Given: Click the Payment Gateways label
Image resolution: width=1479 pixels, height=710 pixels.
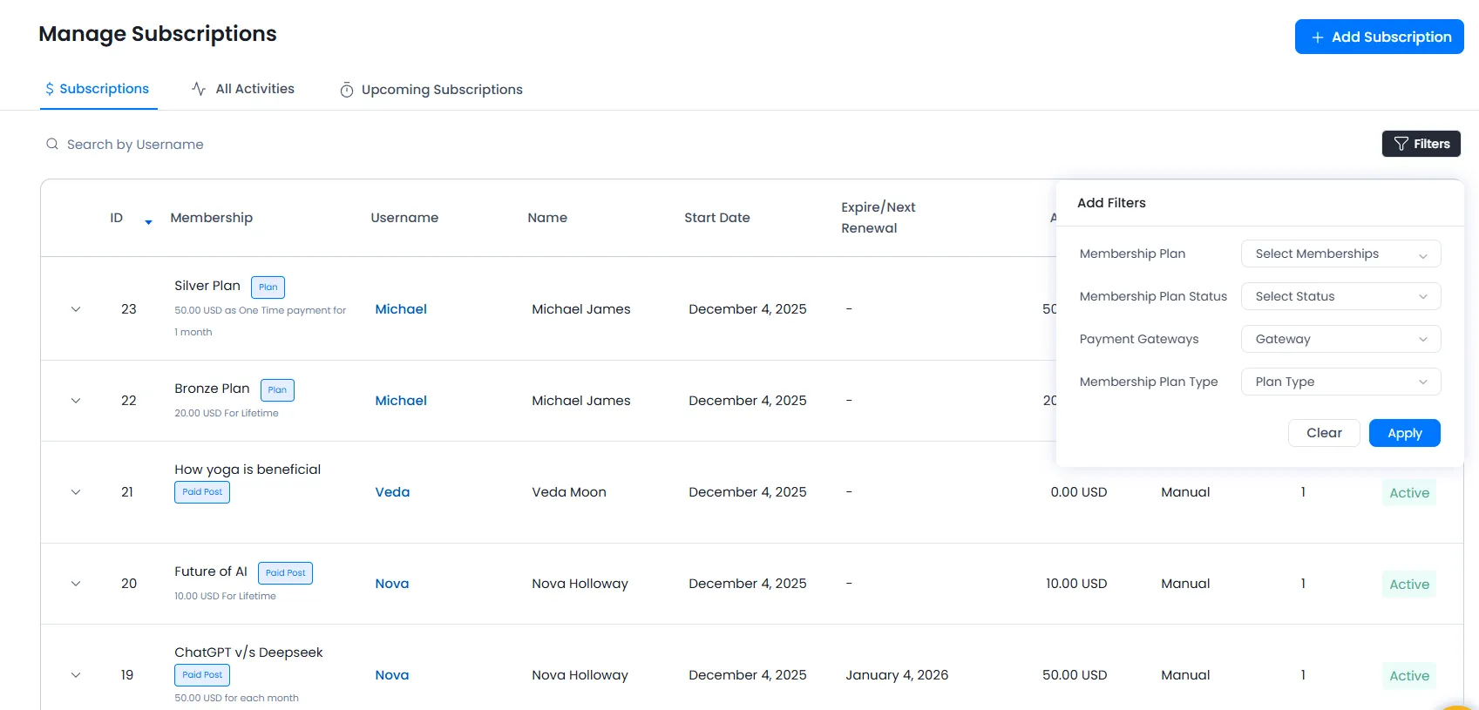Looking at the screenshot, I should pos(1139,339).
